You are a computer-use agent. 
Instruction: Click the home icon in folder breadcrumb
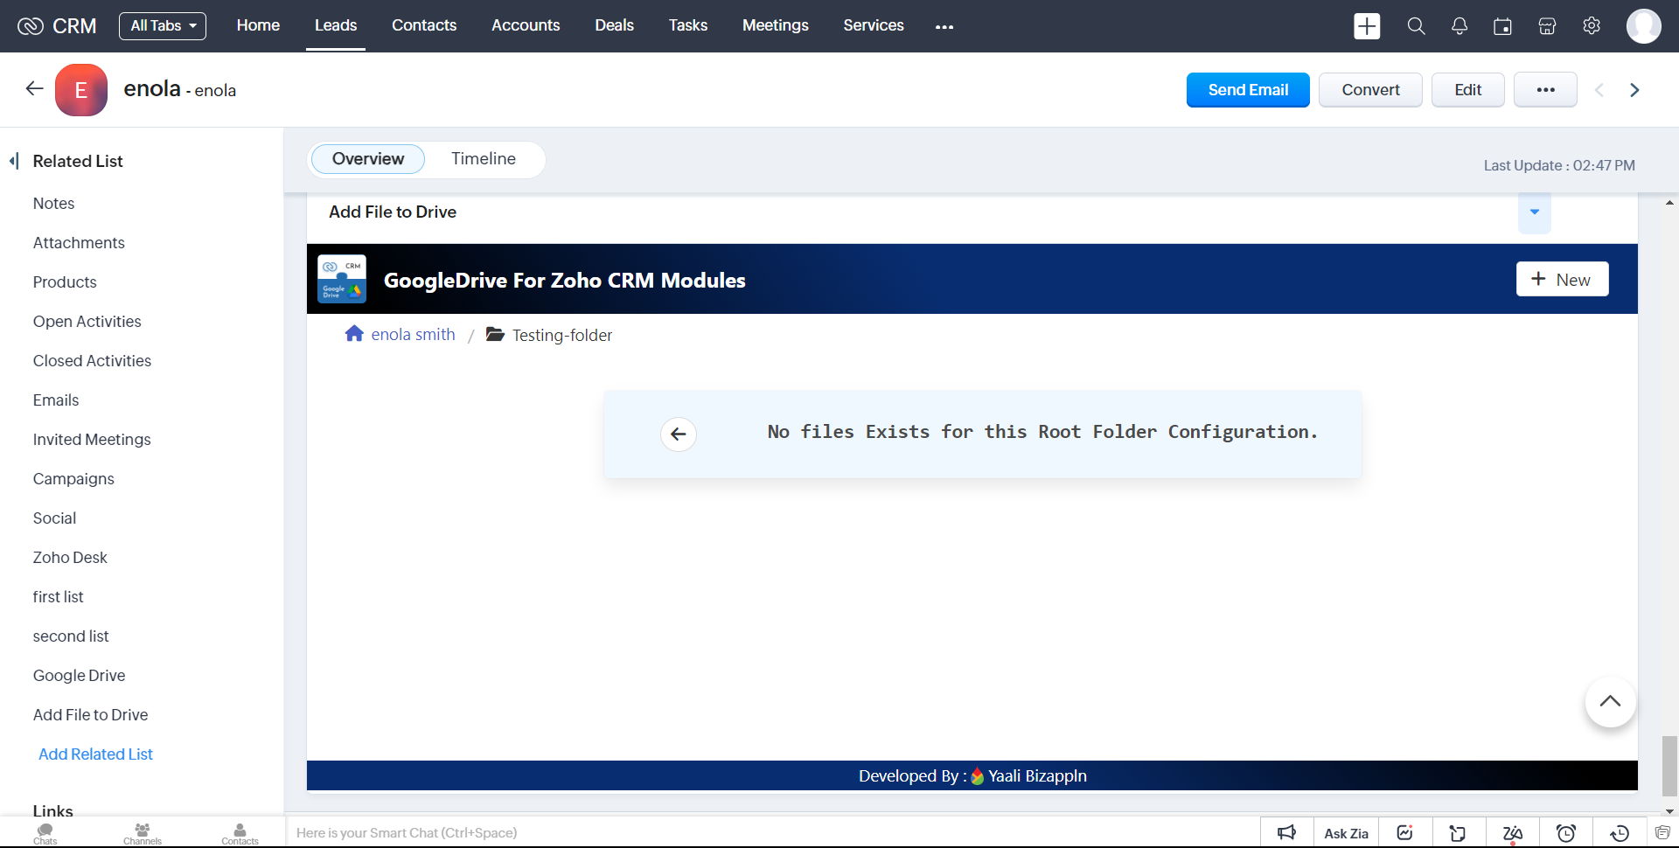click(x=354, y=334)
